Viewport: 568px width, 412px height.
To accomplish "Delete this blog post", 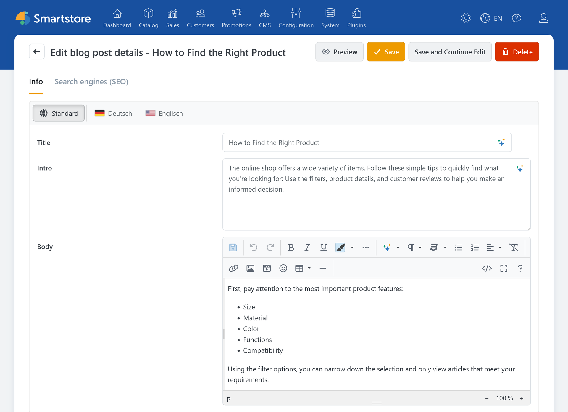I will (517, 52).
